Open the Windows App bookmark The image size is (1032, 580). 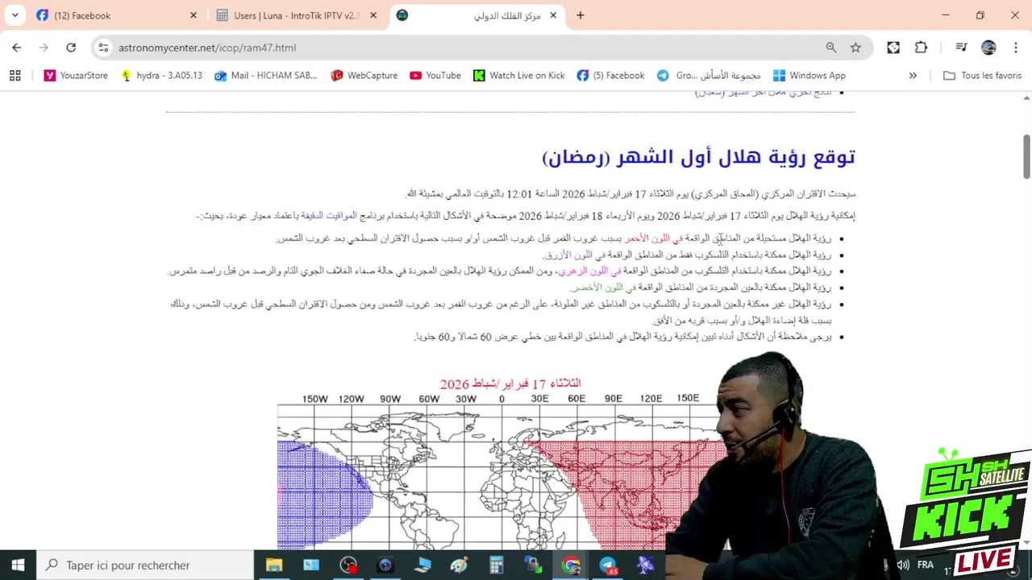click(x=809, y=75)
